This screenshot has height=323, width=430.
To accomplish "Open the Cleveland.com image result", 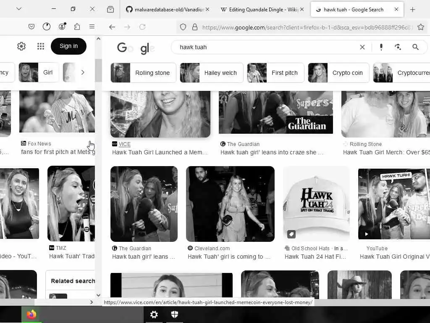I will pyautogui.click(x=230, y=204).
